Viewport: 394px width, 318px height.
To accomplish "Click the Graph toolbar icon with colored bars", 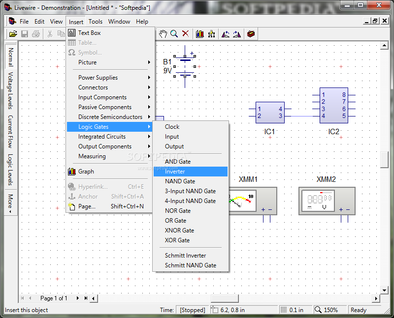I will [200, 34].
